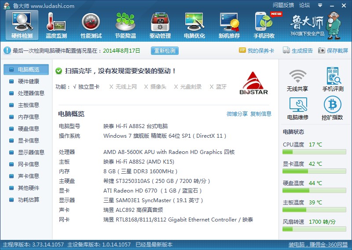The width and height of the screenshot is (352, 250).
Task: Open the 论坛 forum link
Action: pos(304,5)
